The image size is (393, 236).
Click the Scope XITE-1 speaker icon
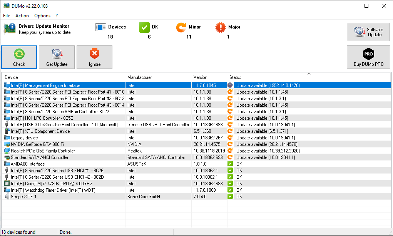(7, 197)
